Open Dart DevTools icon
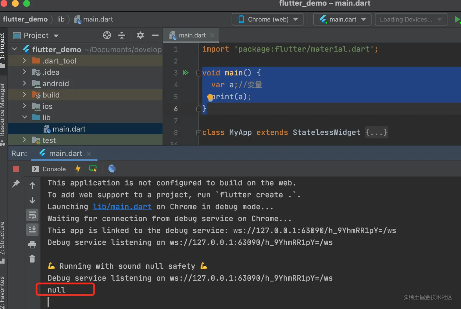This screenshot has width=461, height=309. 112,169
